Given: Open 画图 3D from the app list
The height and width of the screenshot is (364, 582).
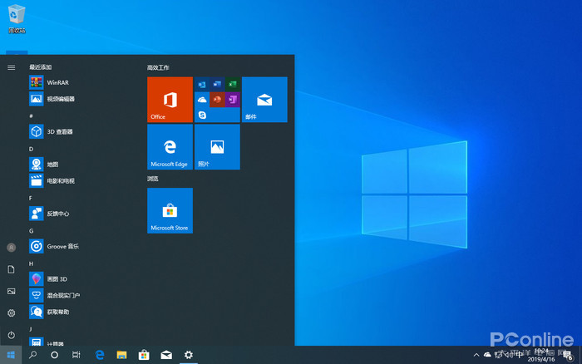Looking at the screenshot, I should 58,278.
